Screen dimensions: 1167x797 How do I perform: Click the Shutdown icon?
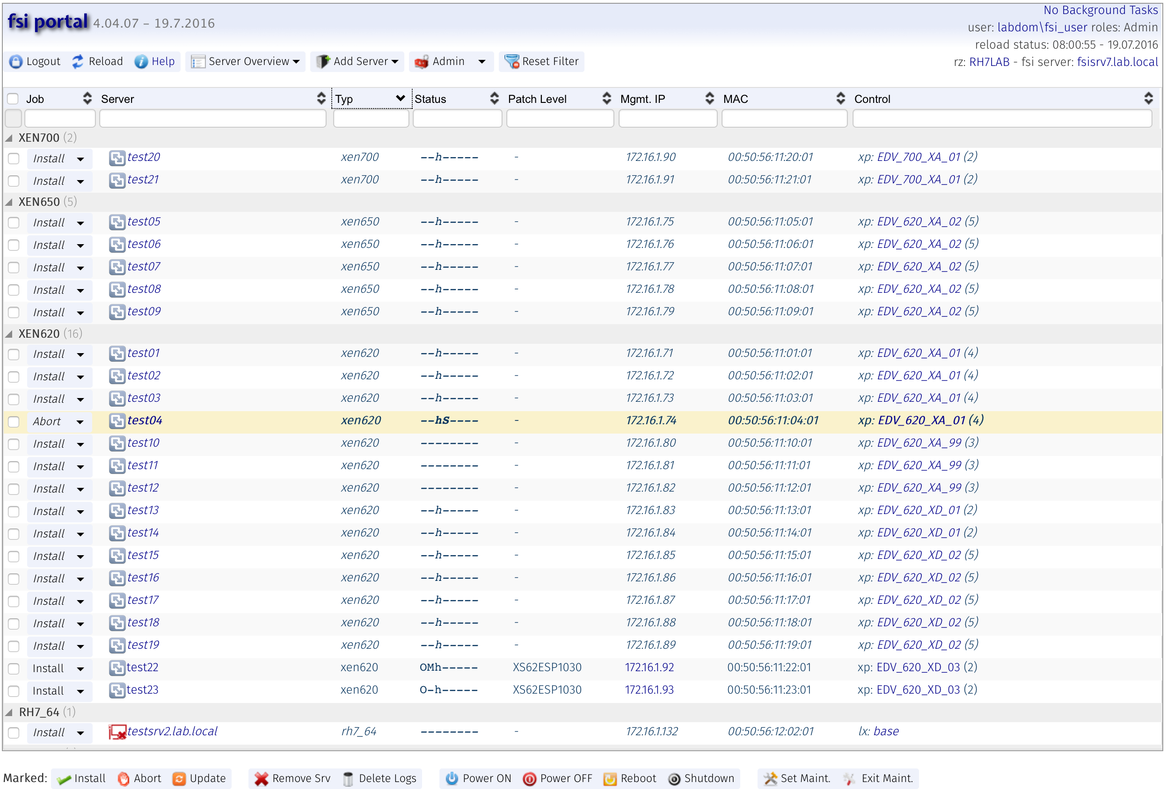pyautogui.click(x=674, y=778)
